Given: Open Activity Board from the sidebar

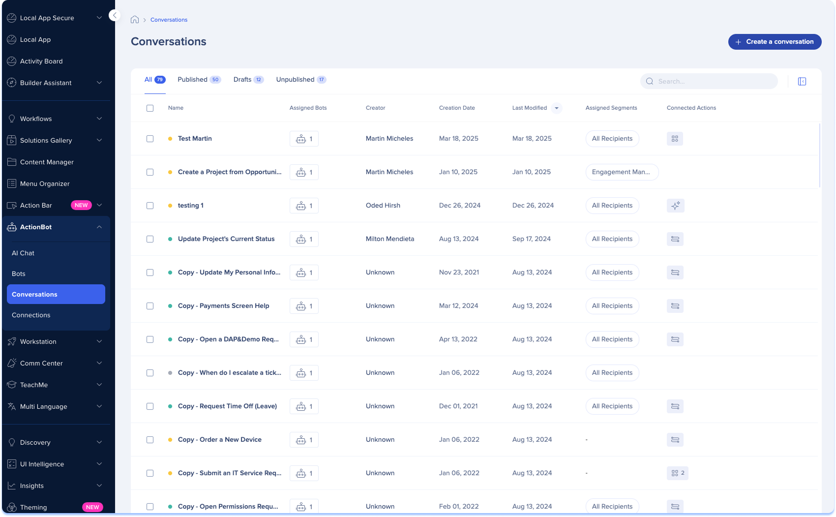Looking at the screenshot, I should (x=41, y=61).
